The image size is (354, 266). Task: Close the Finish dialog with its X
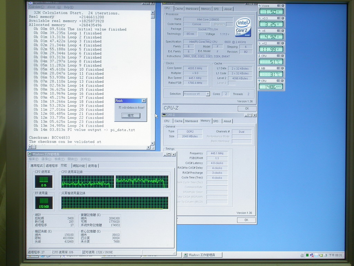pos(144,101)
